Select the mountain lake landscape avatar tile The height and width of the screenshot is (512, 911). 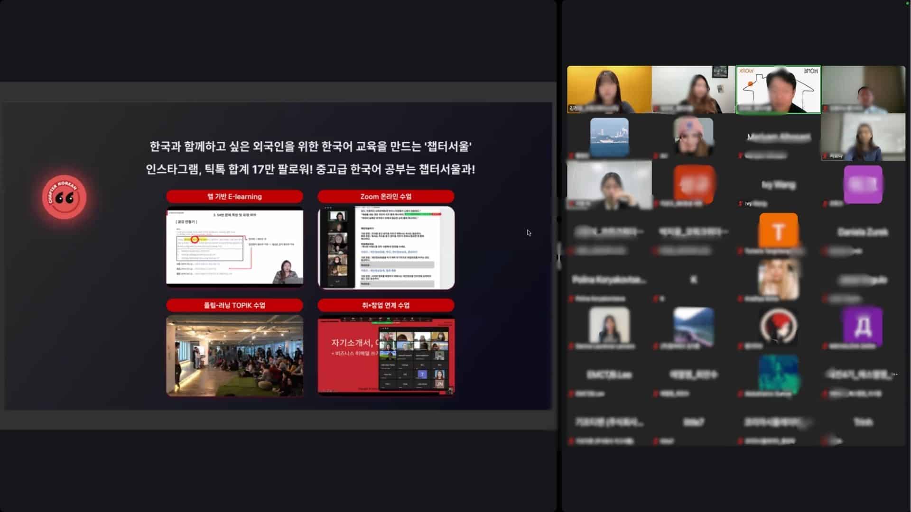tap(694, 327)
